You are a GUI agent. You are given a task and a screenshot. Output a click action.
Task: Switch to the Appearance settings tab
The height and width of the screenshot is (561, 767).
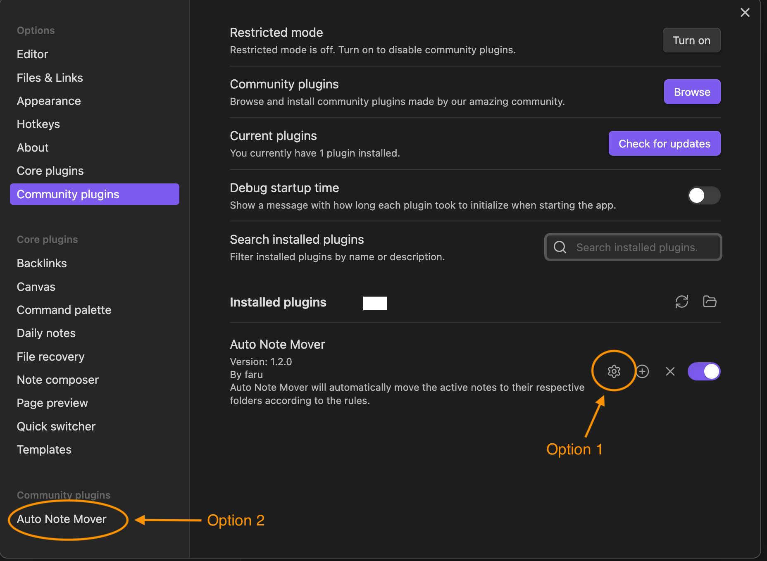click(49, 101)
